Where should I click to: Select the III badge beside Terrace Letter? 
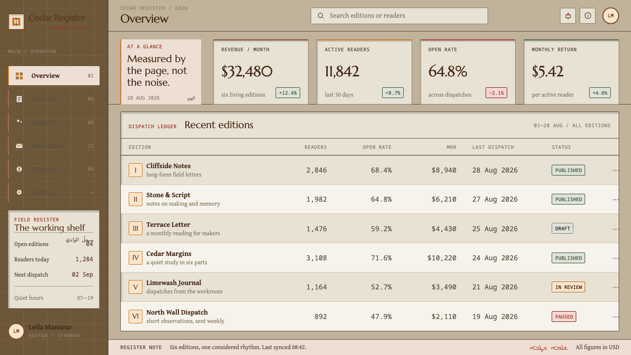pyautogui.click(x=136, y=229)
